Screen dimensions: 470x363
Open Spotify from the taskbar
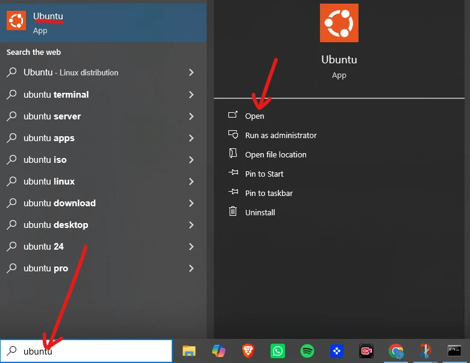tap(307, 351)
